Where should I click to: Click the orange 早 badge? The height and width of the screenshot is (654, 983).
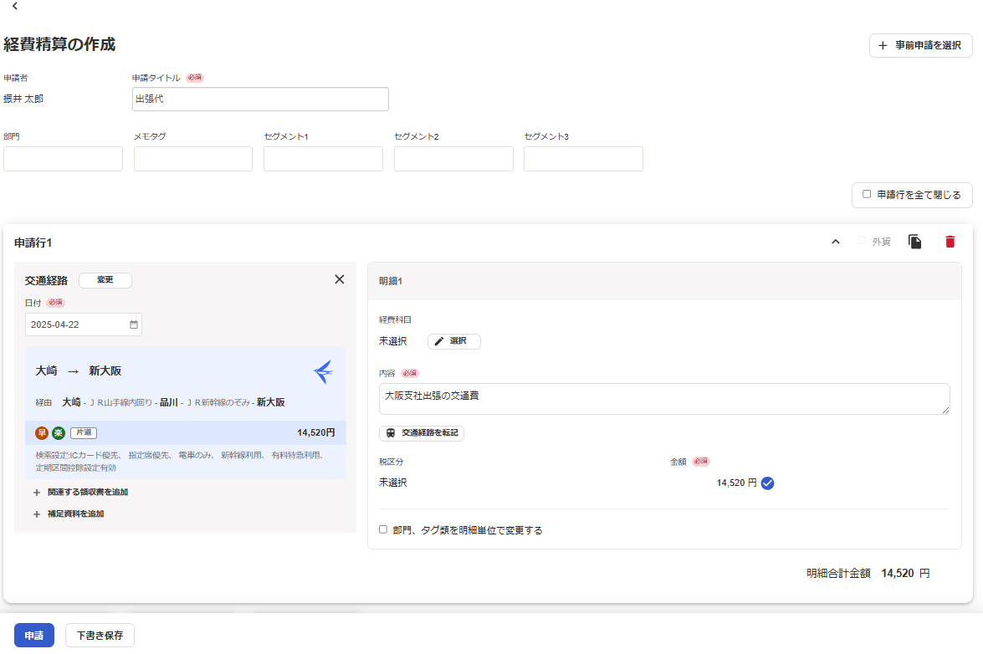(42, 433)
